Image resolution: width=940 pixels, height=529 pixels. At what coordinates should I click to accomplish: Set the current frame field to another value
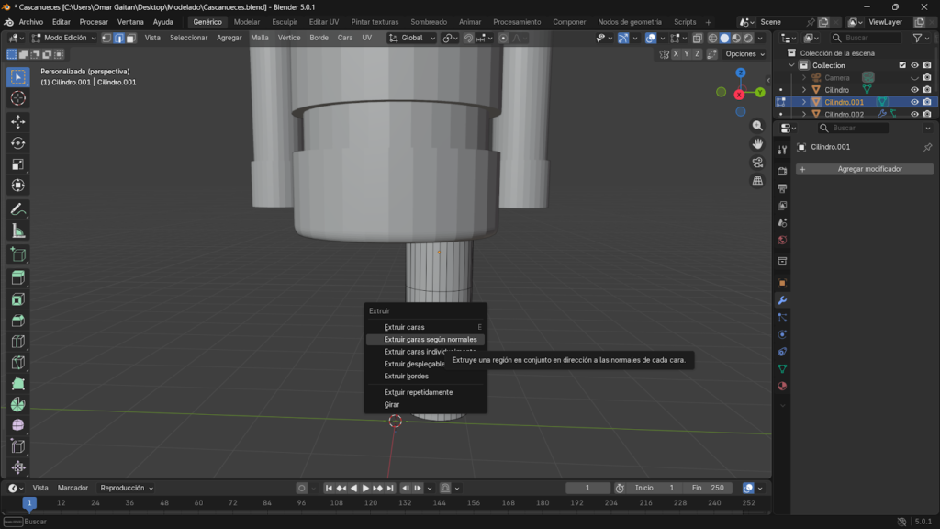point(588,488)
